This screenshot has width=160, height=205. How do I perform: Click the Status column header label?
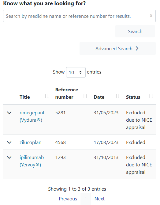point(133,97)
